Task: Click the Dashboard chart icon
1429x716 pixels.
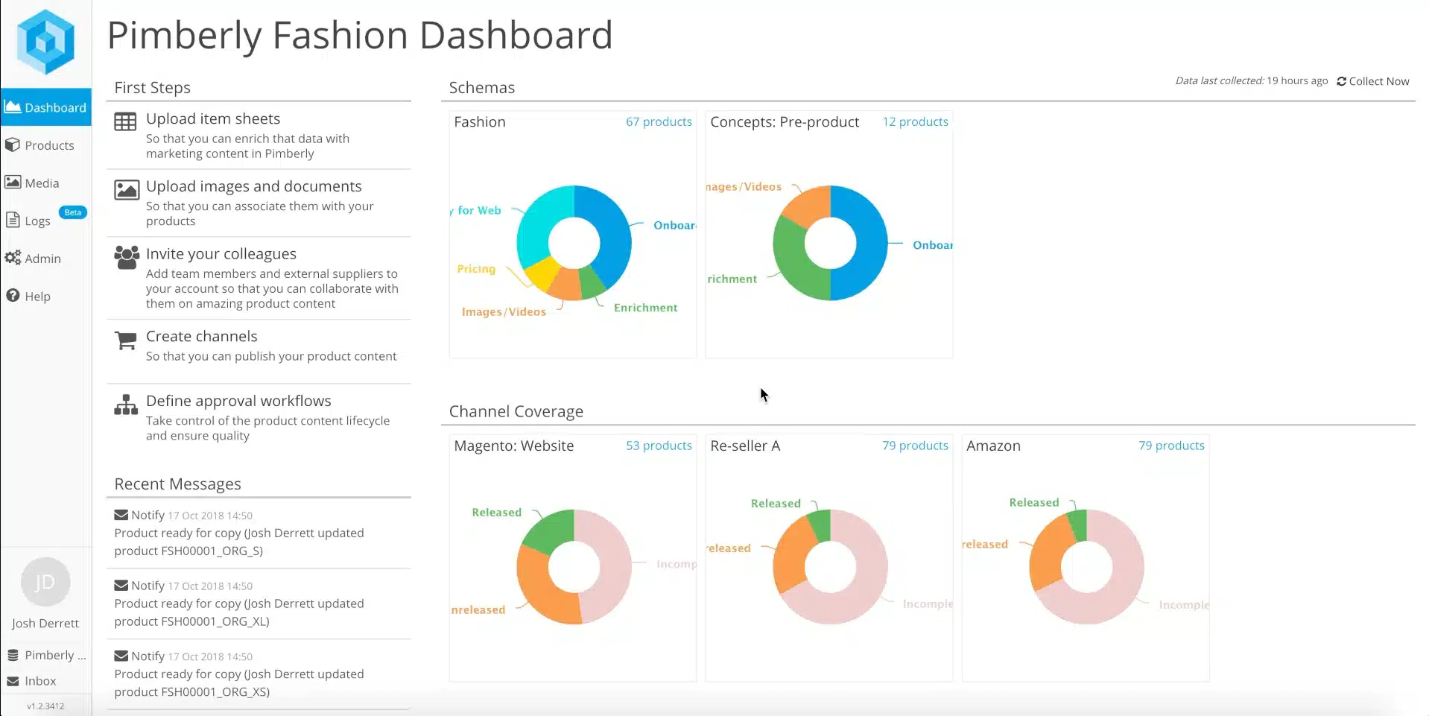Action: point(13,107)
